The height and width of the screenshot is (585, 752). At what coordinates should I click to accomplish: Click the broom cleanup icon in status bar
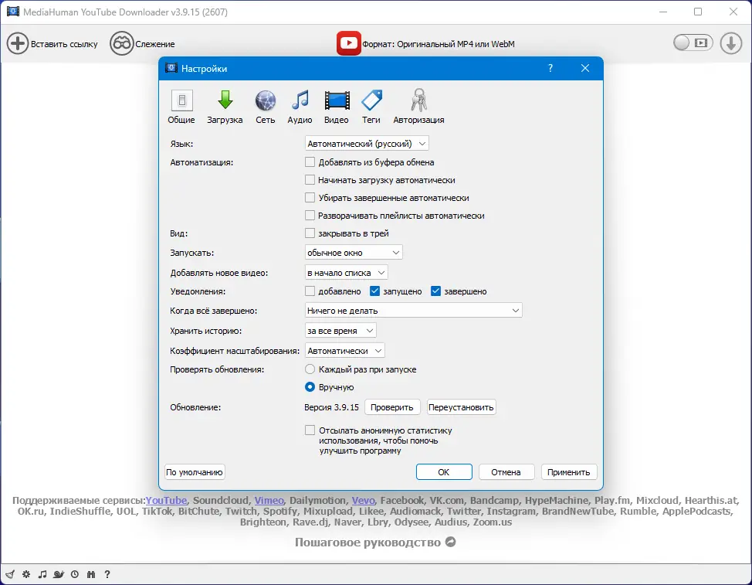tap(11, 574)
